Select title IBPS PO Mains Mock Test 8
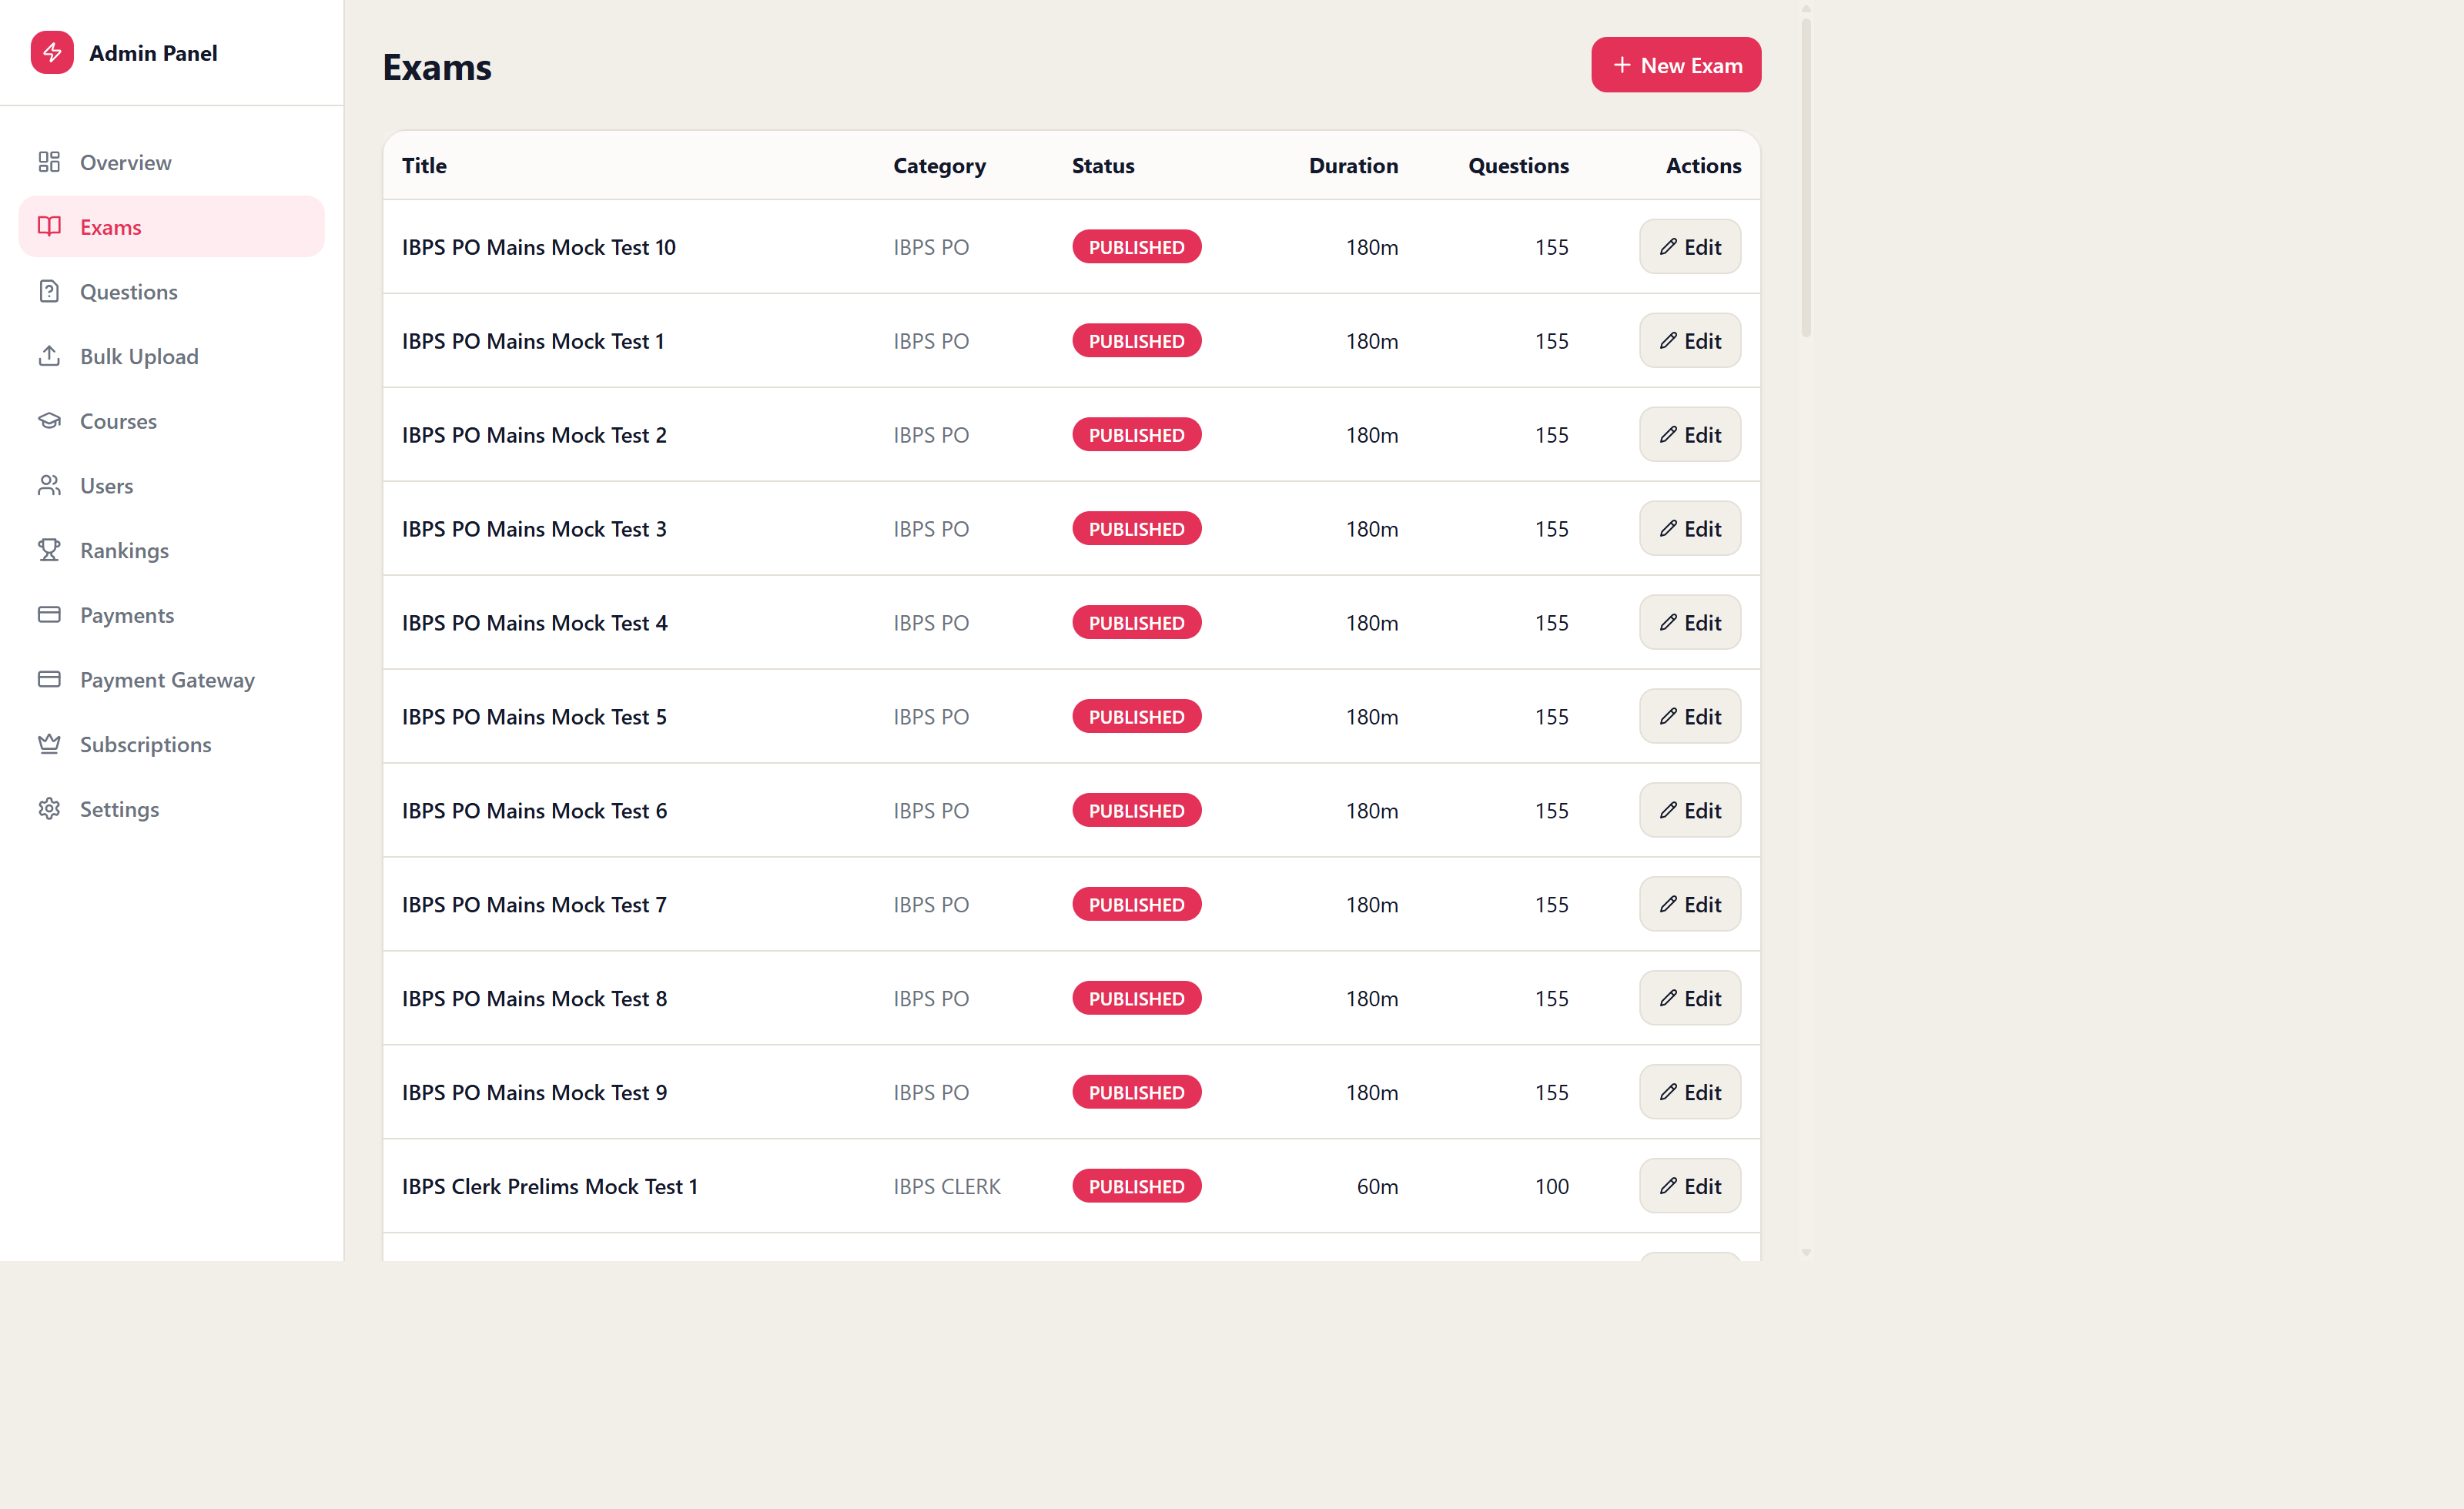The width and height of the screenshot is (2464, 1509). click(534, 999)
